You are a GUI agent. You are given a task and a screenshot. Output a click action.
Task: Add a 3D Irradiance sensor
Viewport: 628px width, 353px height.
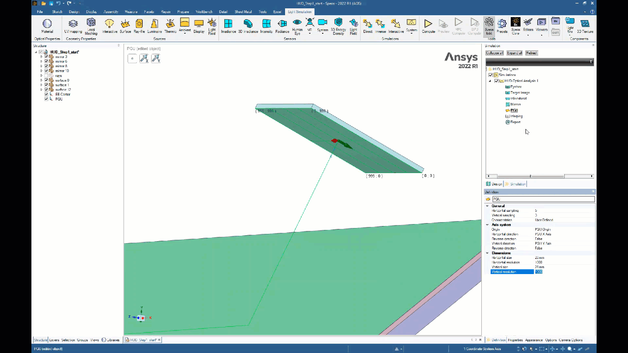pyautogui.click(x=248, y=26)
